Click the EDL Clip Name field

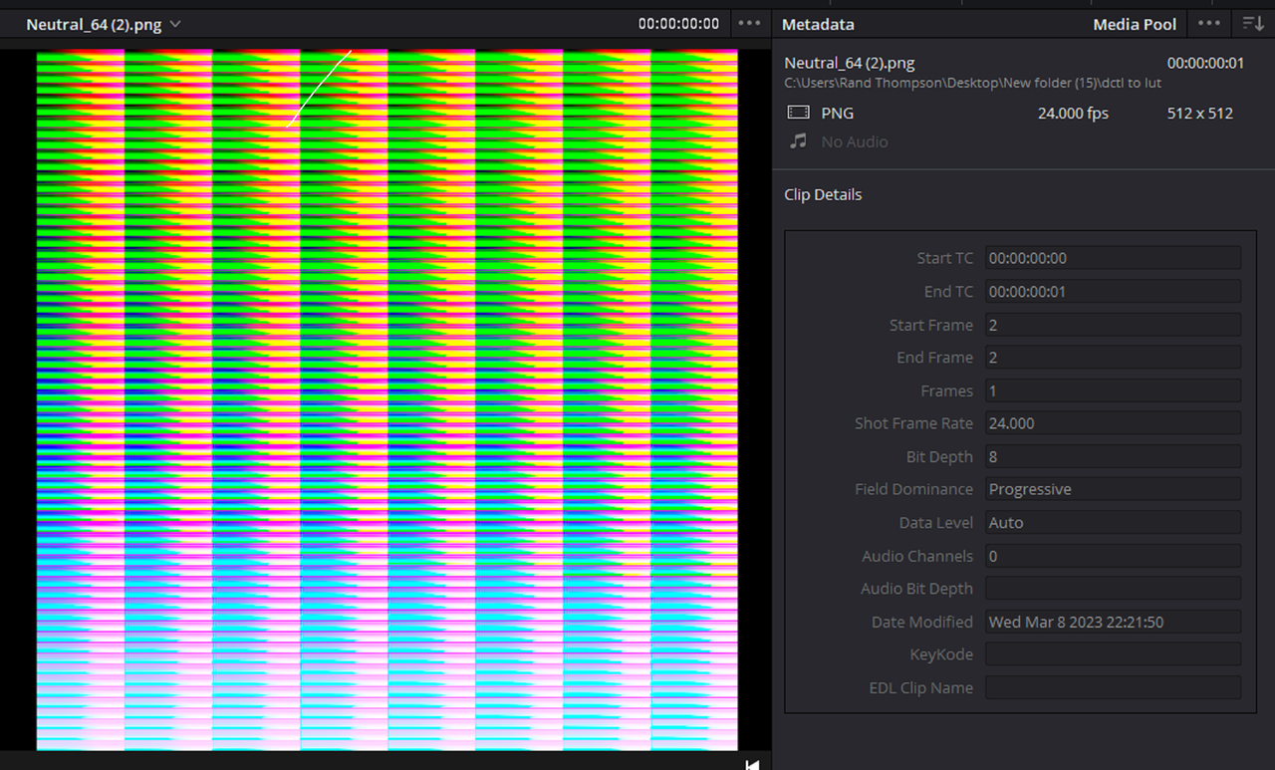1113,687
